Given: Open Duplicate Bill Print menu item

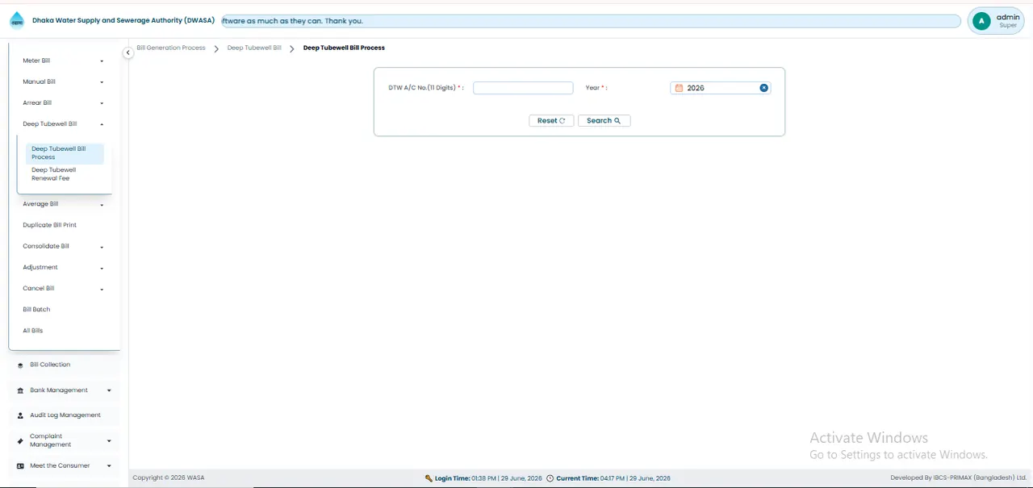Looking at the screenshot, I should [x=50, y=225].
